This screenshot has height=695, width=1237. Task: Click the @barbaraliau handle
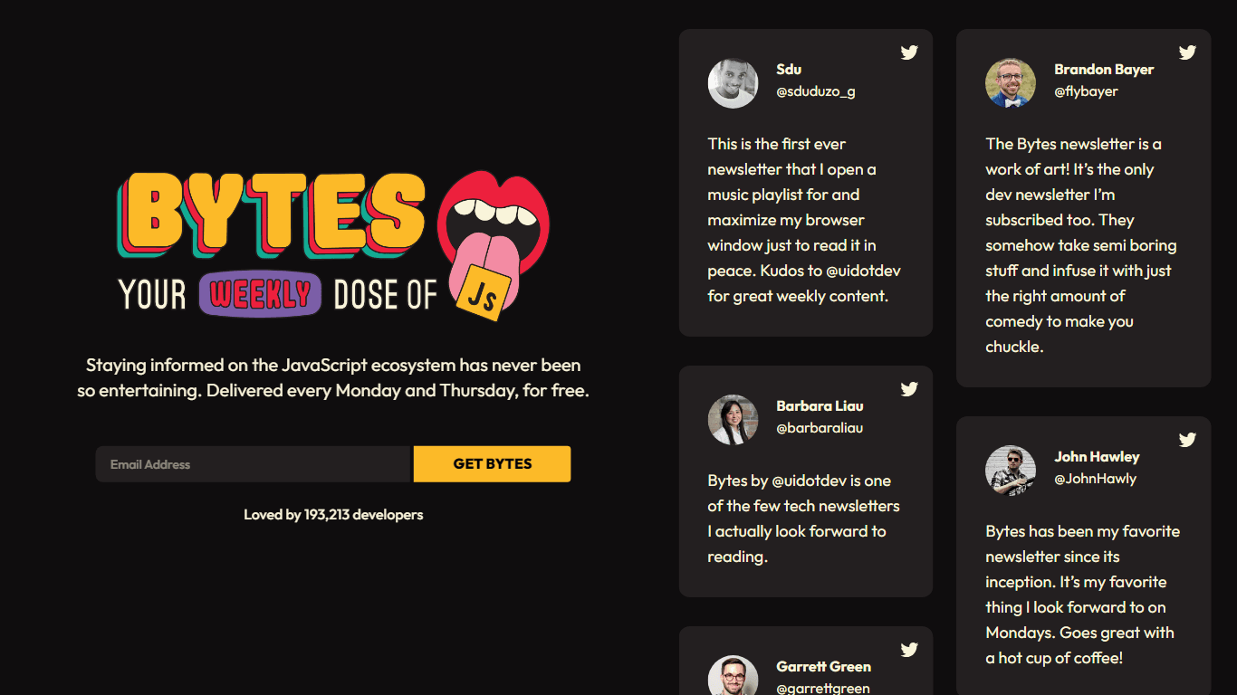click(820, 428)
